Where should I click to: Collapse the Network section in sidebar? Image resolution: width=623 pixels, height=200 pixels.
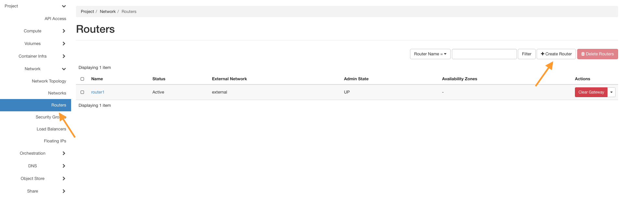64,69
